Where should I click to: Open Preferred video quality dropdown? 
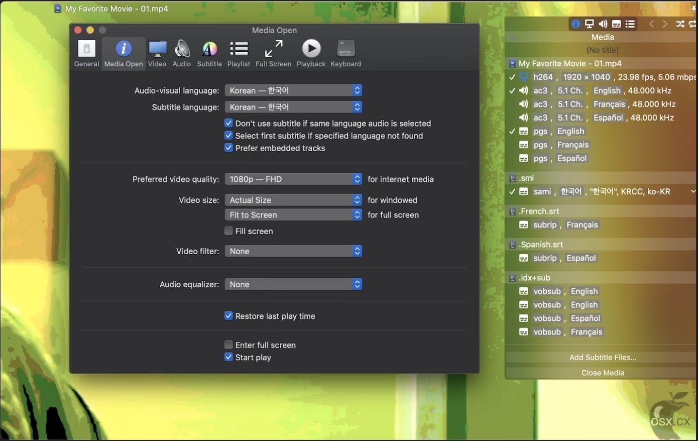[x=293, y=179]
